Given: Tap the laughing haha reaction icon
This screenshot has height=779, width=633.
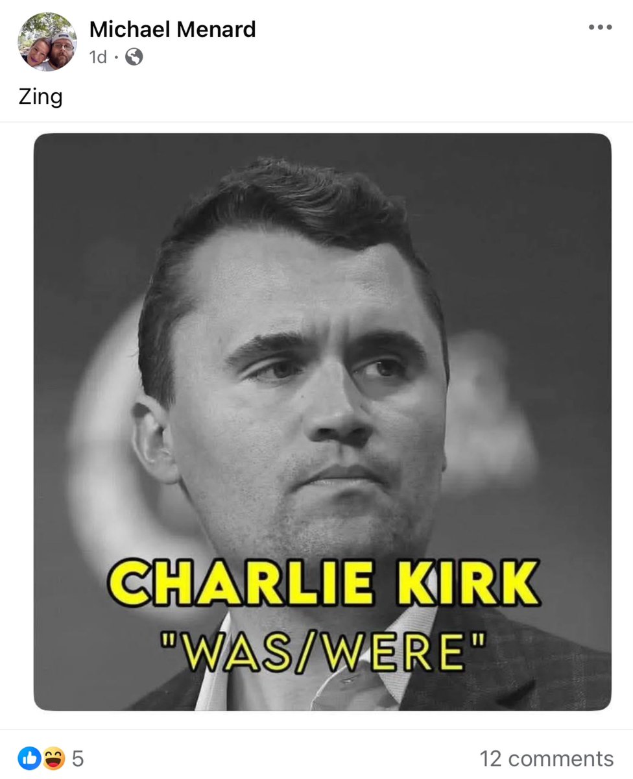Looking at the screenshot, I should 53,757.
